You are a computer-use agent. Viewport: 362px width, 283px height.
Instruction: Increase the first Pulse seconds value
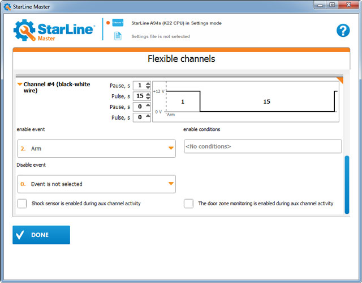pyautogui.click(x=148, y=94)
